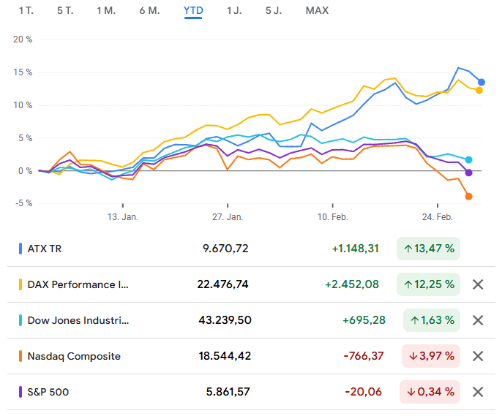
Task: Select the 1T. time range tab
Action: click(x=26, y=10)
